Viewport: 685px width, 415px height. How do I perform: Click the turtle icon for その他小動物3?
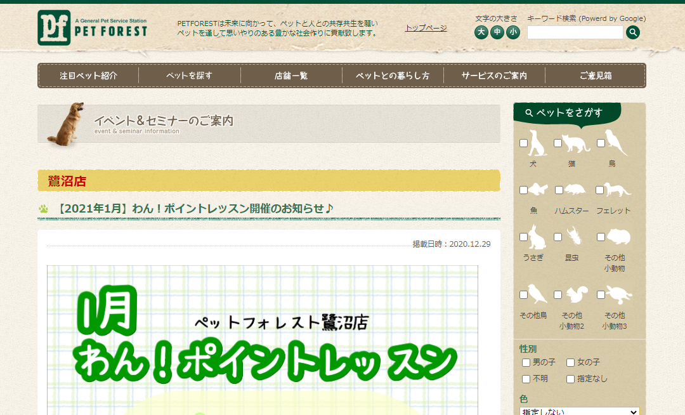[619, 295]
